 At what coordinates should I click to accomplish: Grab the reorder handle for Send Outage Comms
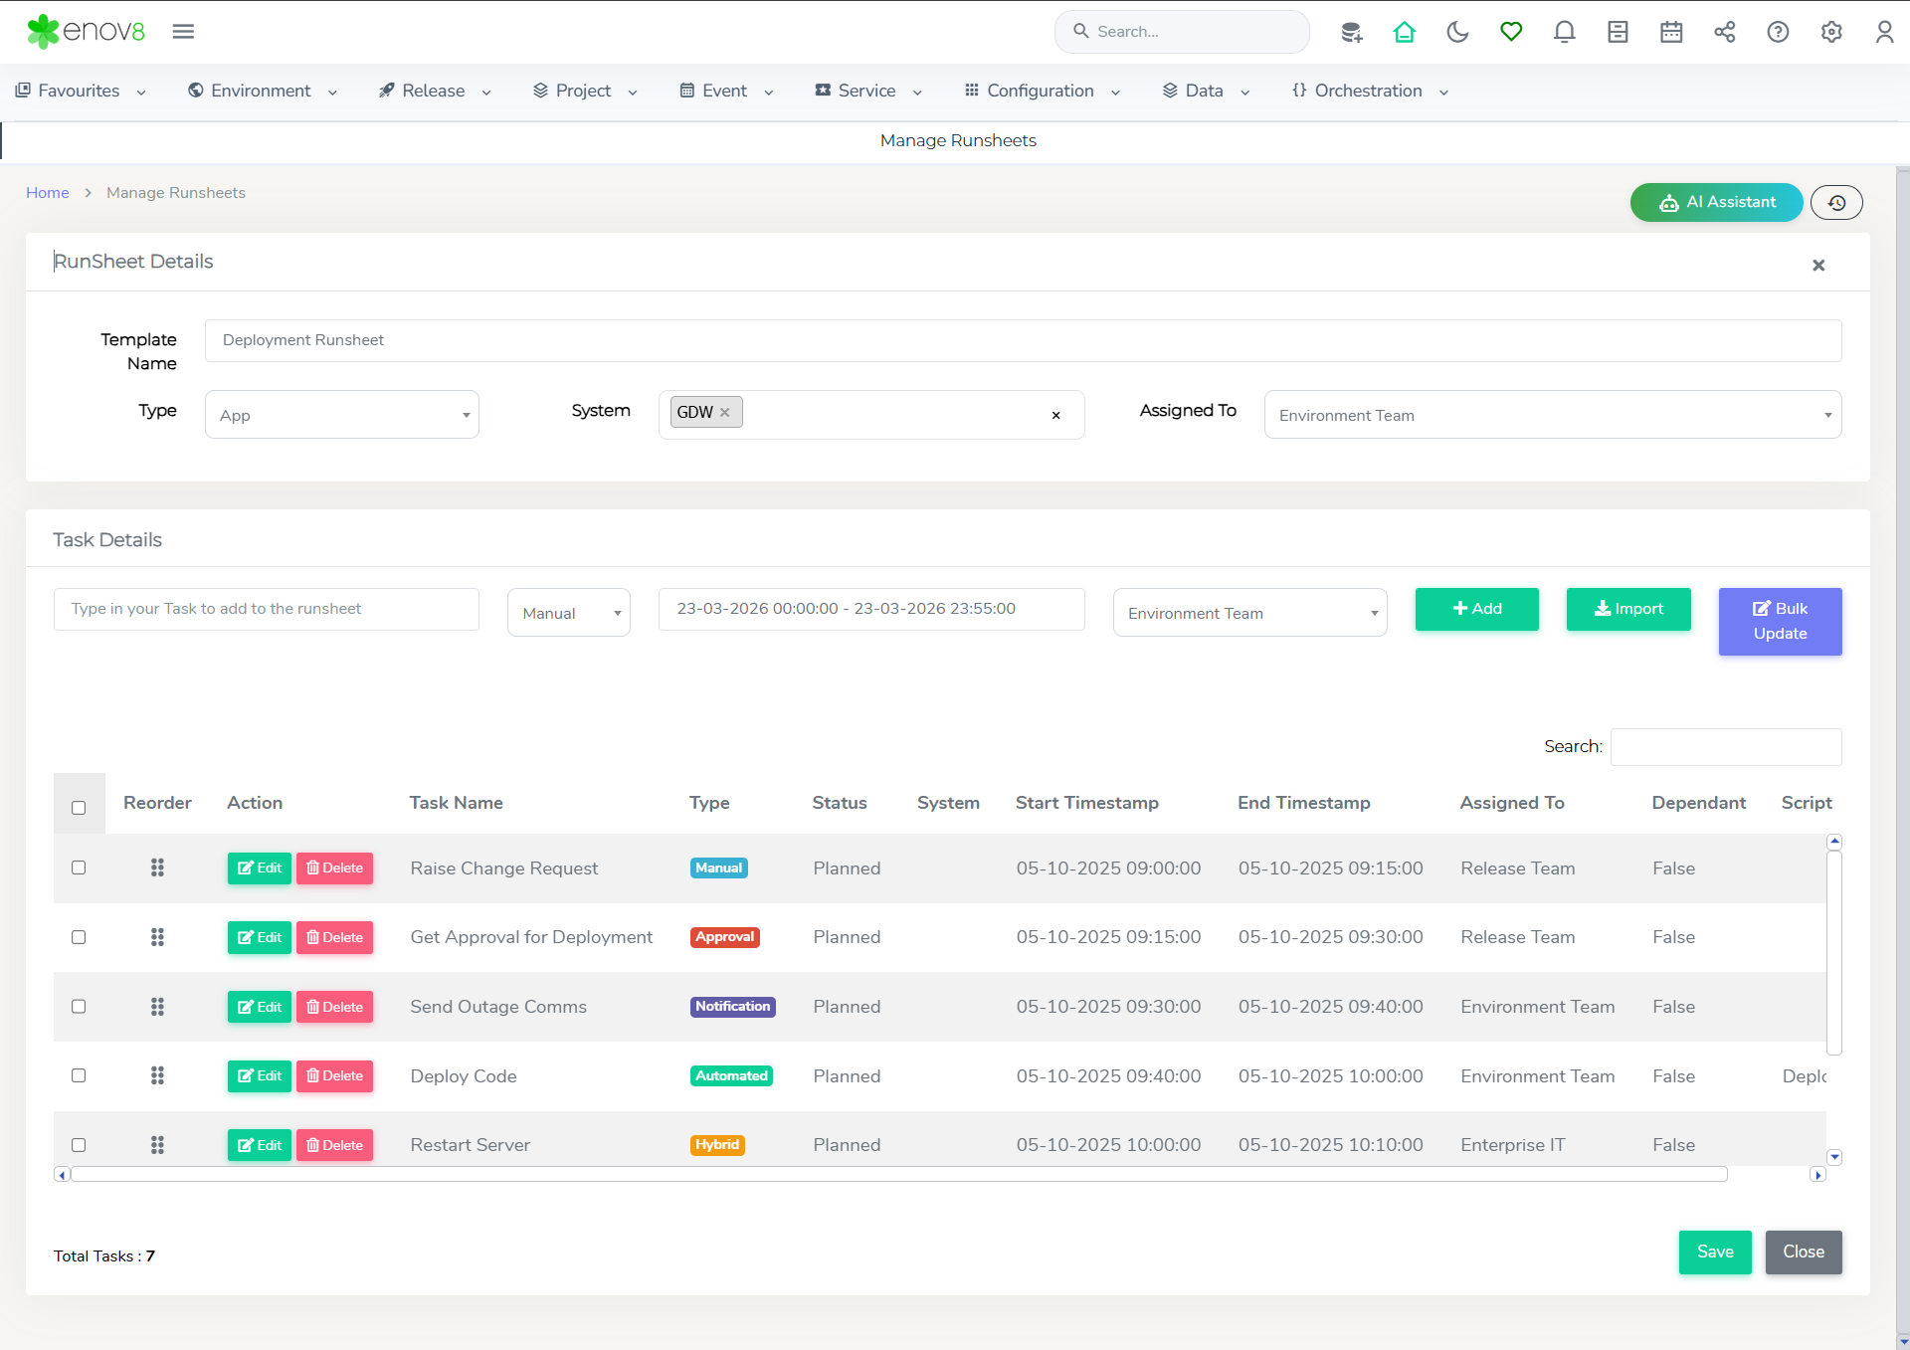[x=157, y=1007]
